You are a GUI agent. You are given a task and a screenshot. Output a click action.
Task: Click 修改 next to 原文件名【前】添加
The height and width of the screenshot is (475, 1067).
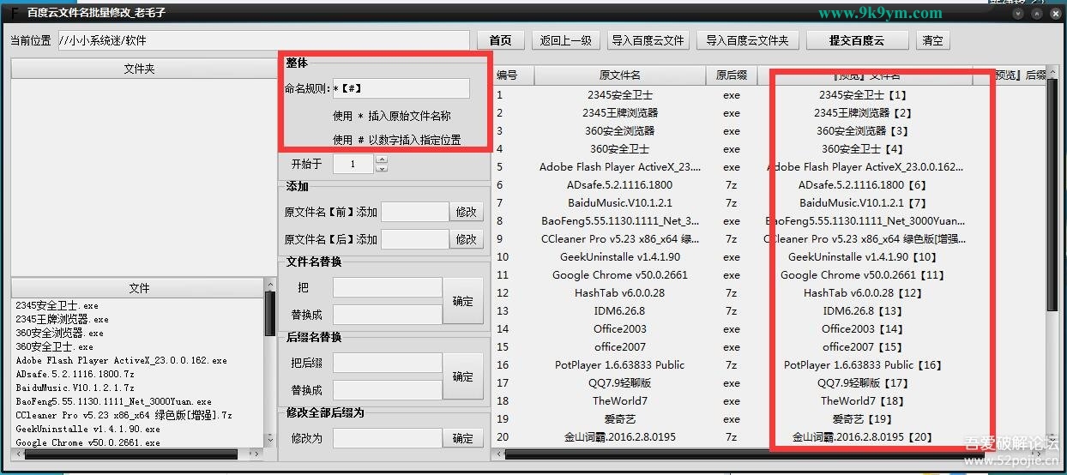pyautogui.click(x=467, y=212)
